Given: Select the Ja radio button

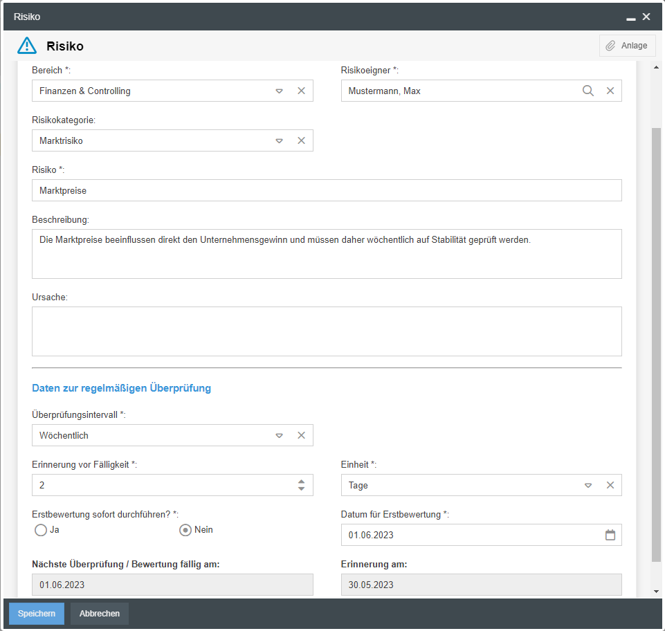Looking at the screenshot, I should point(40,530).
